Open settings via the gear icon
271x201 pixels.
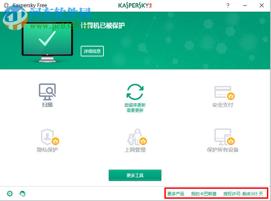tap(9, 193)
